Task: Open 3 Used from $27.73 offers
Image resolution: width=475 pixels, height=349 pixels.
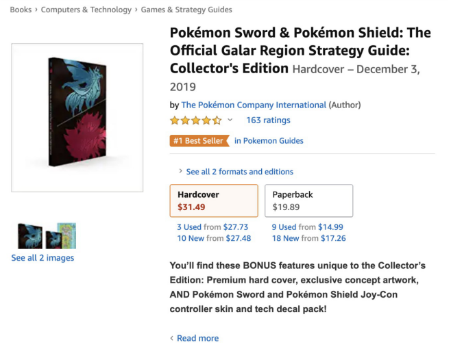Action: point(212,227)
